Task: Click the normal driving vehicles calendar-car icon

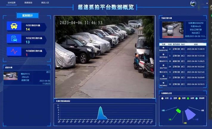Action: 14,39
